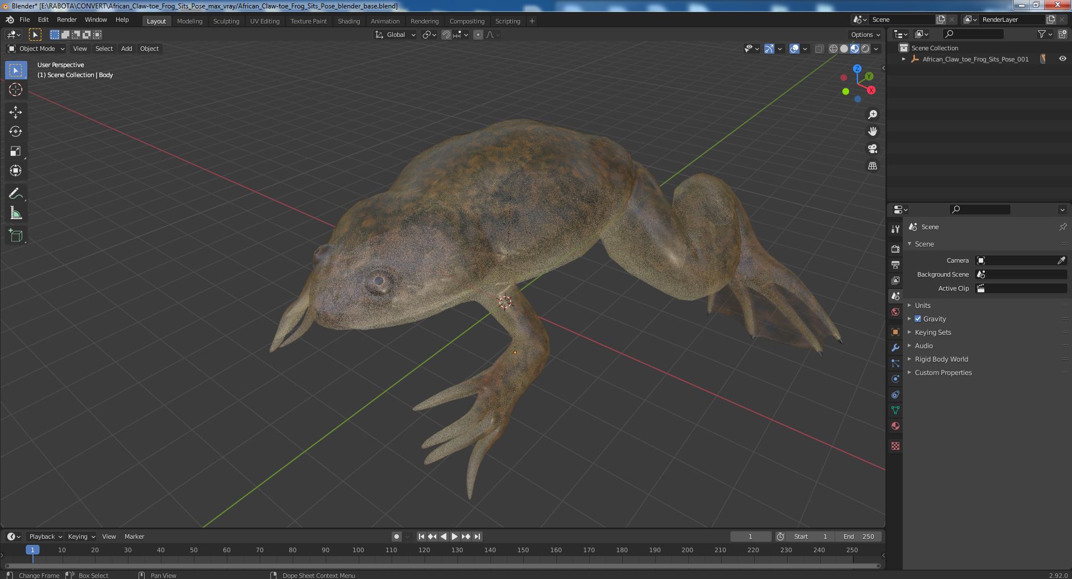Expand African_Claw_toe_Frog collection in outliner
Screen dimensions: 1072x579
click(903, 59)
